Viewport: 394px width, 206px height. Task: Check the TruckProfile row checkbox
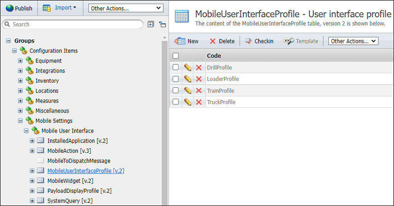point(176,102)
